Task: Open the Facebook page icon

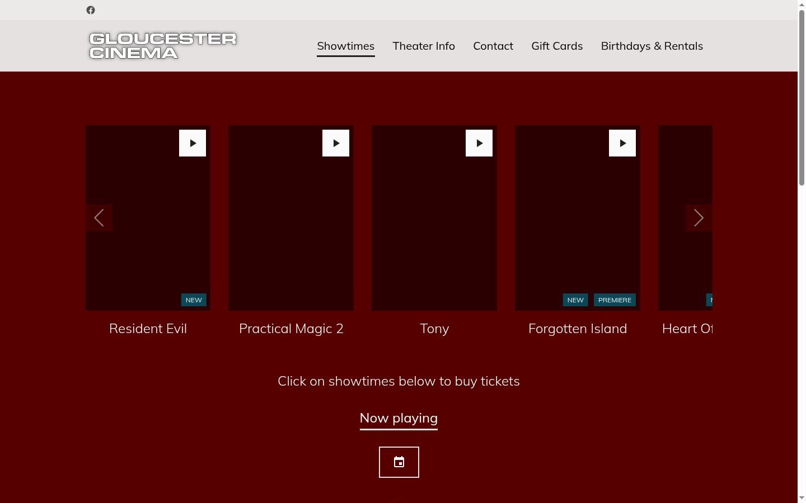Action: 91,10
